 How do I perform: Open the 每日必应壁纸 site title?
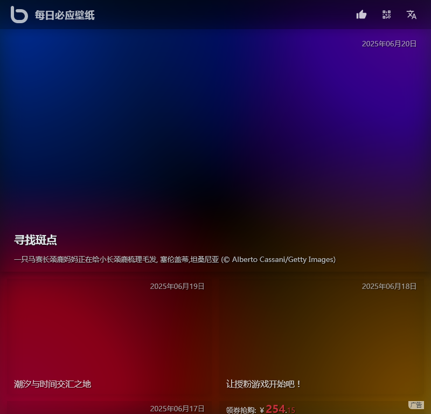65,15
